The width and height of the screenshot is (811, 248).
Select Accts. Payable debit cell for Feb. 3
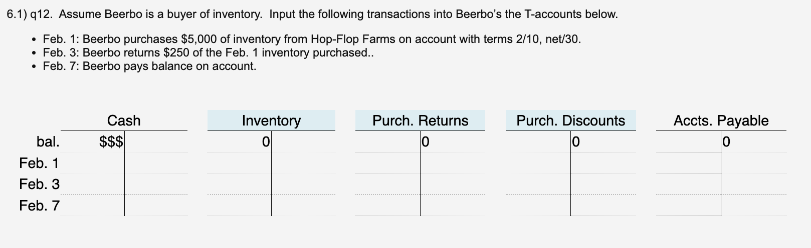689,184
